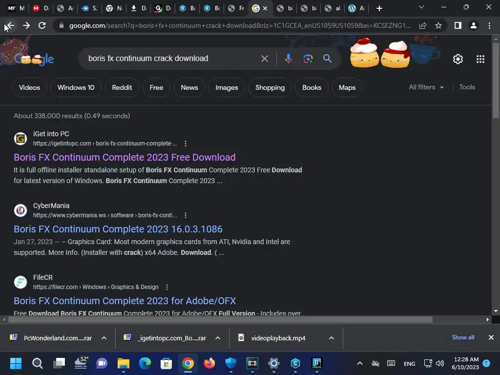Open more options for iGet into PC result

[x=186, y=144]
